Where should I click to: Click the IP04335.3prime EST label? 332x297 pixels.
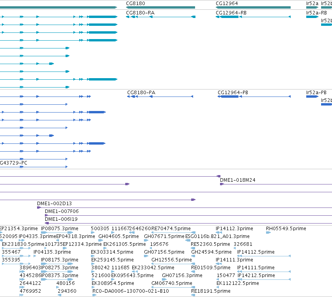(37, 236)
